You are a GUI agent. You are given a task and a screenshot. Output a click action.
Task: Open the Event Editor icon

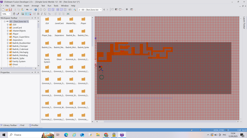tap(58, 10)
